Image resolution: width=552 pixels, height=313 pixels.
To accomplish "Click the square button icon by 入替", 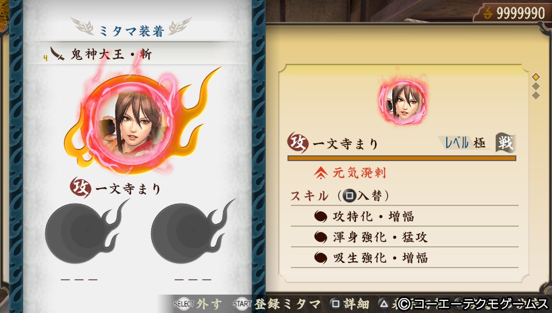I will (349, 196).
